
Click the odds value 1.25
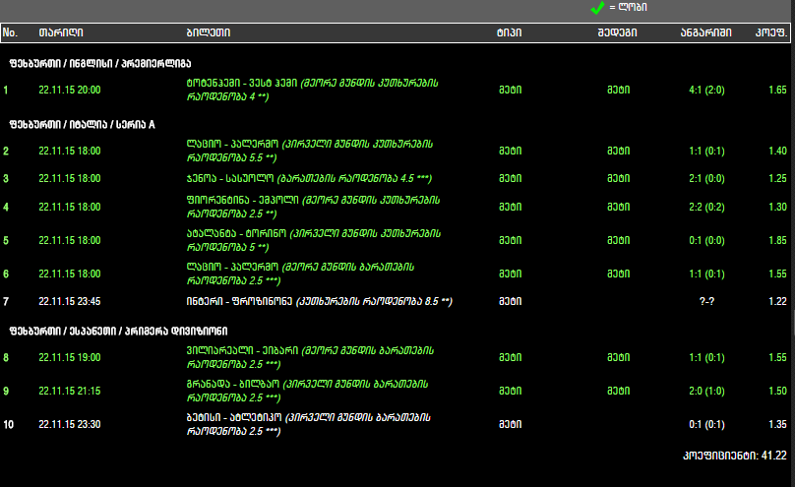coord(777,179)
